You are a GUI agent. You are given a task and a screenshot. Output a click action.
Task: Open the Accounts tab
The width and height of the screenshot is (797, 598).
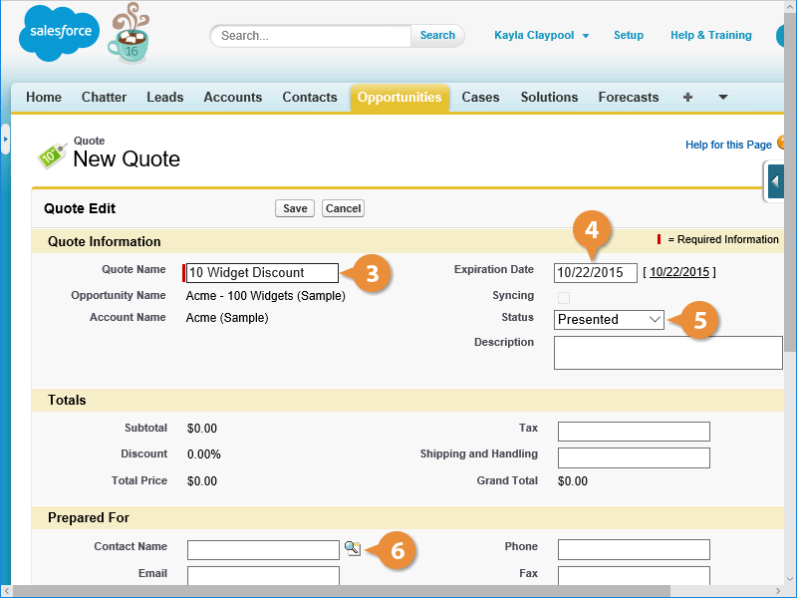coord(233,97)
